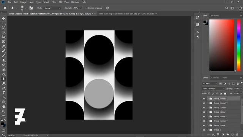243x137 pixels.
Task: Select the Brush tool
Action: click(x=3, y=56)
